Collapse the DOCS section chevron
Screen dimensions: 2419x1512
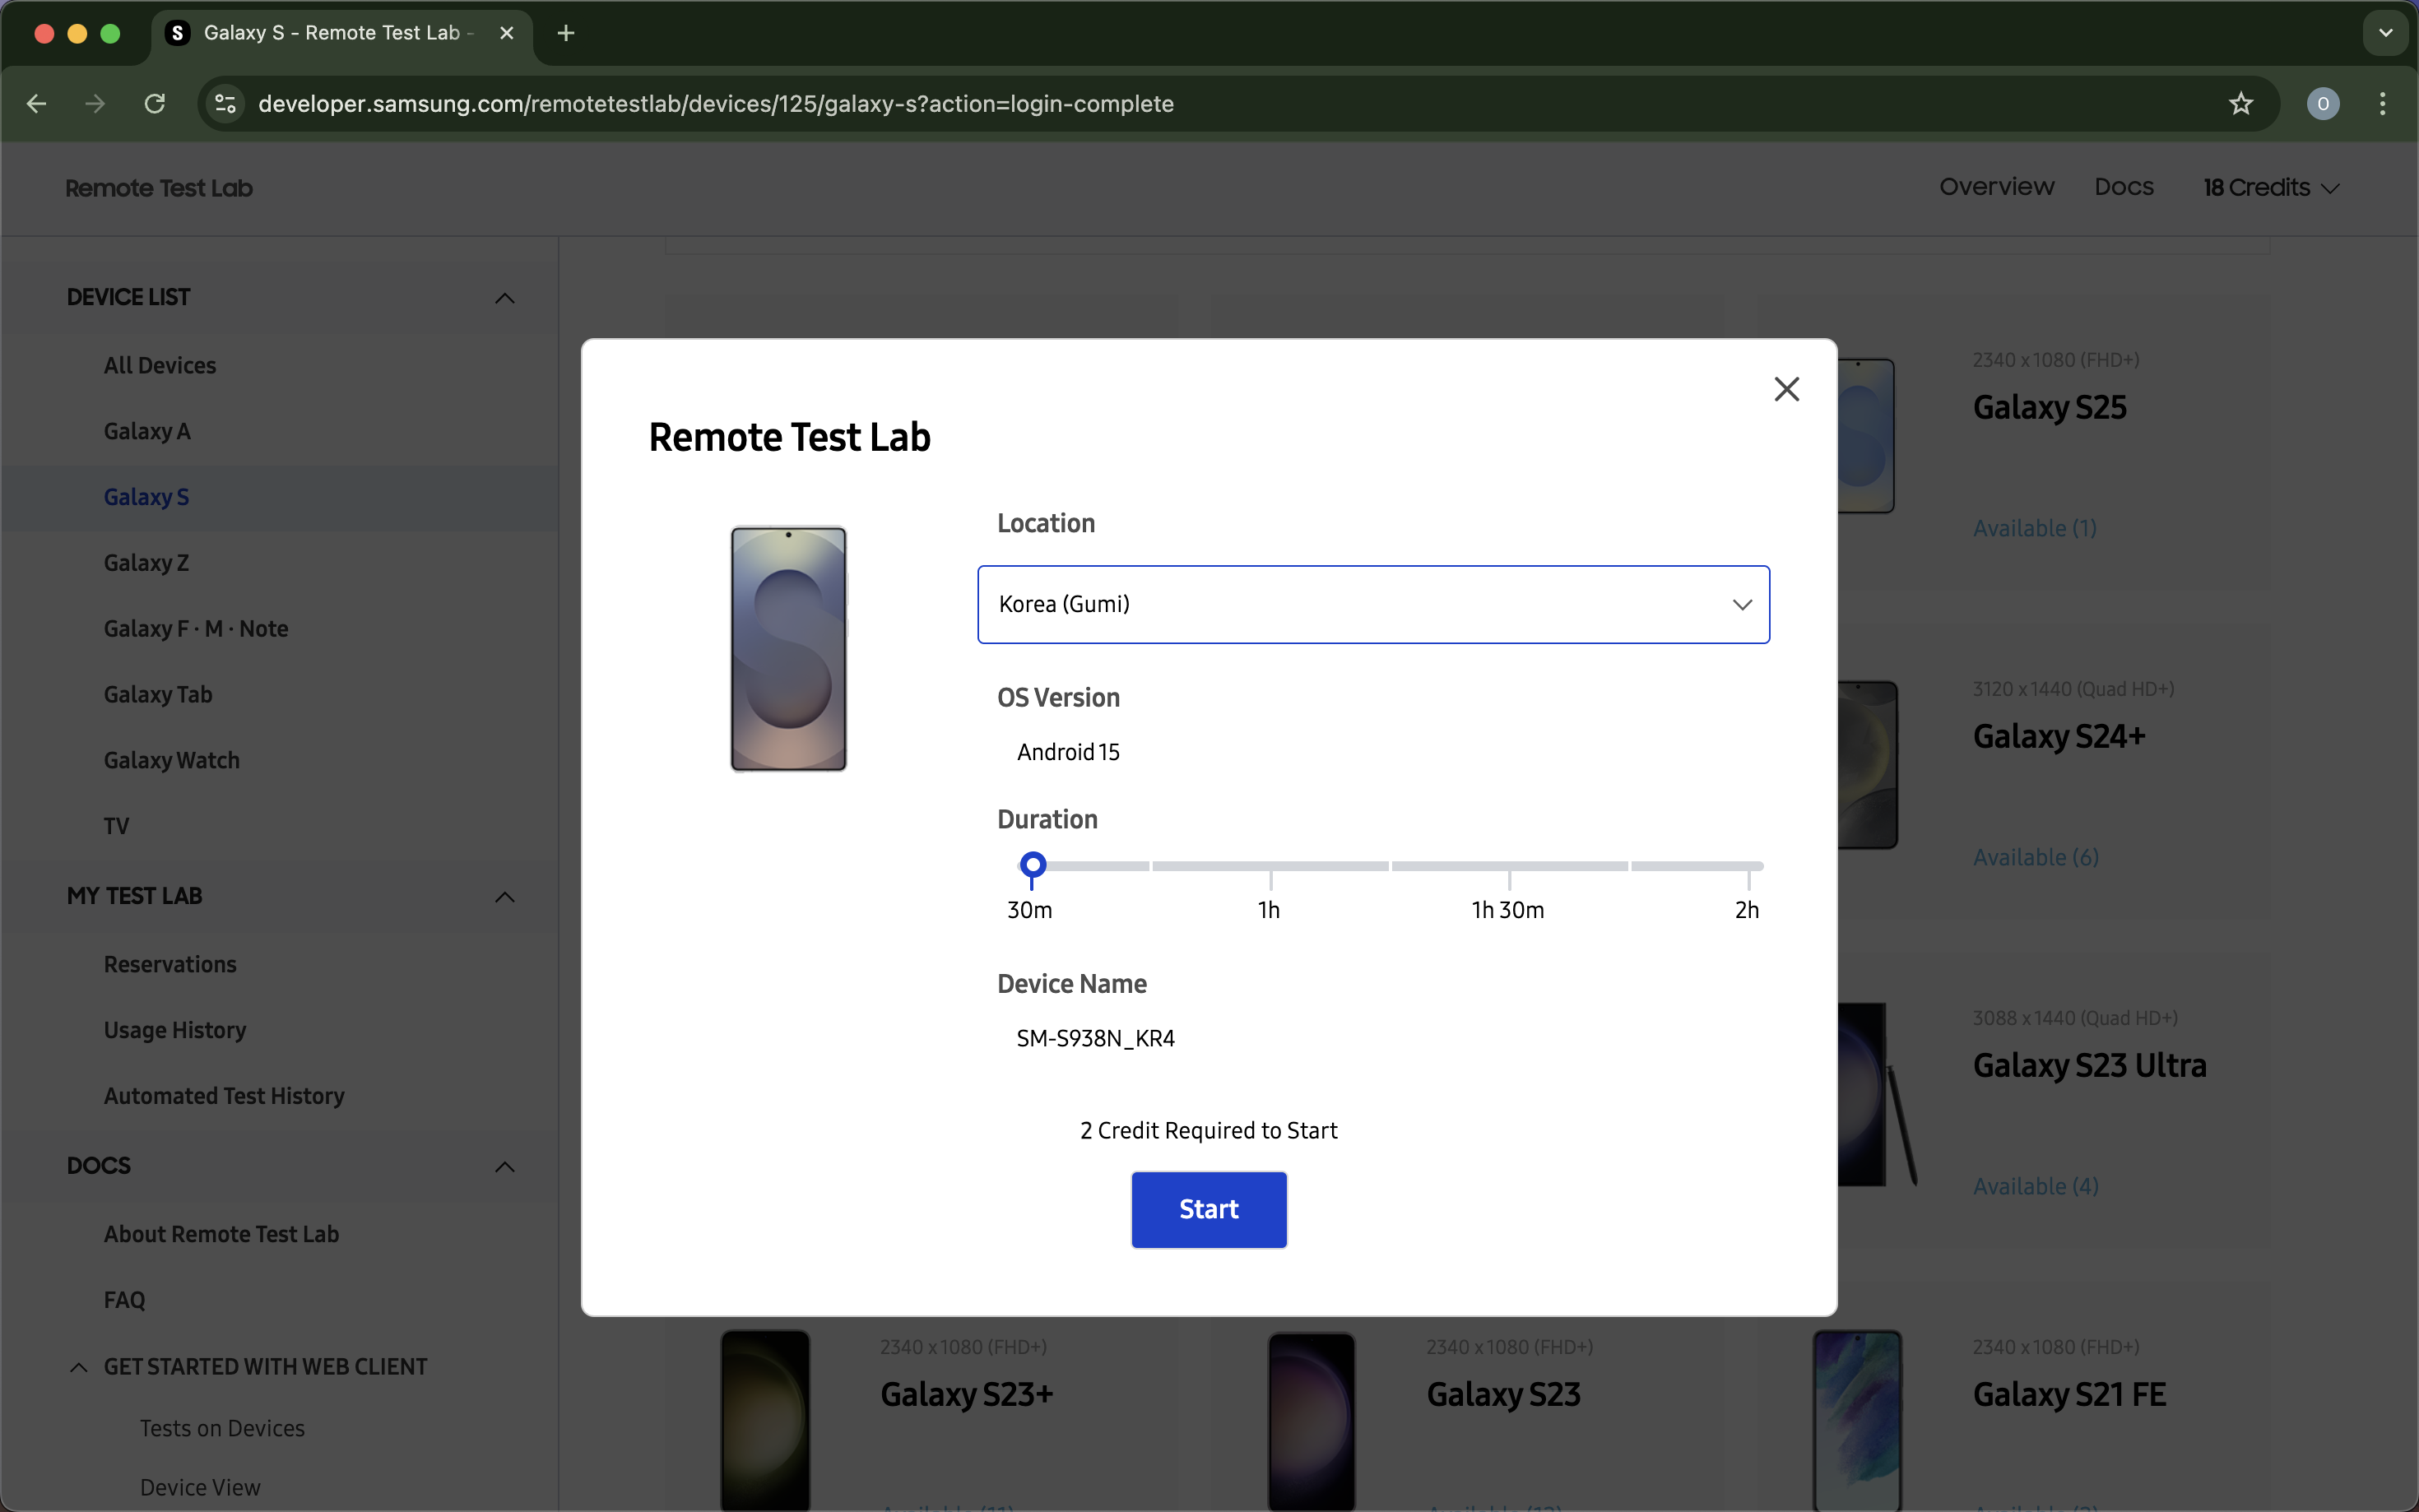[x=505, y=1167]
